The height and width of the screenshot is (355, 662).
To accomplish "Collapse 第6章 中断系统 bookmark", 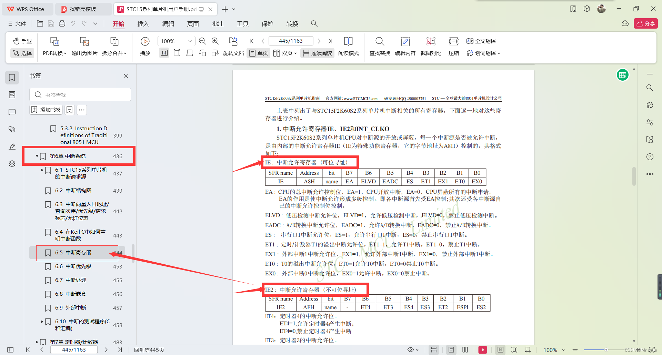I will tap(37, 156).
